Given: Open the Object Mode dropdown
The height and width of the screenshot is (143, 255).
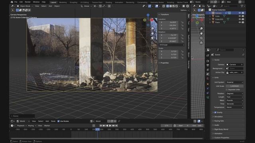Looking at the screenshot, I should [x=25, y=6].
